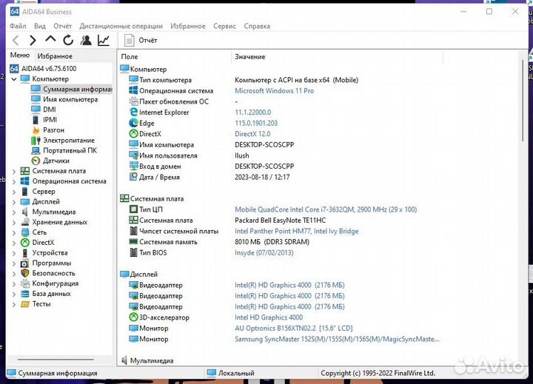This screenshot has width=533, height=384.
Task: Expand the Сервер tree node
Action: pyautogui.click(x=14, y=192)
